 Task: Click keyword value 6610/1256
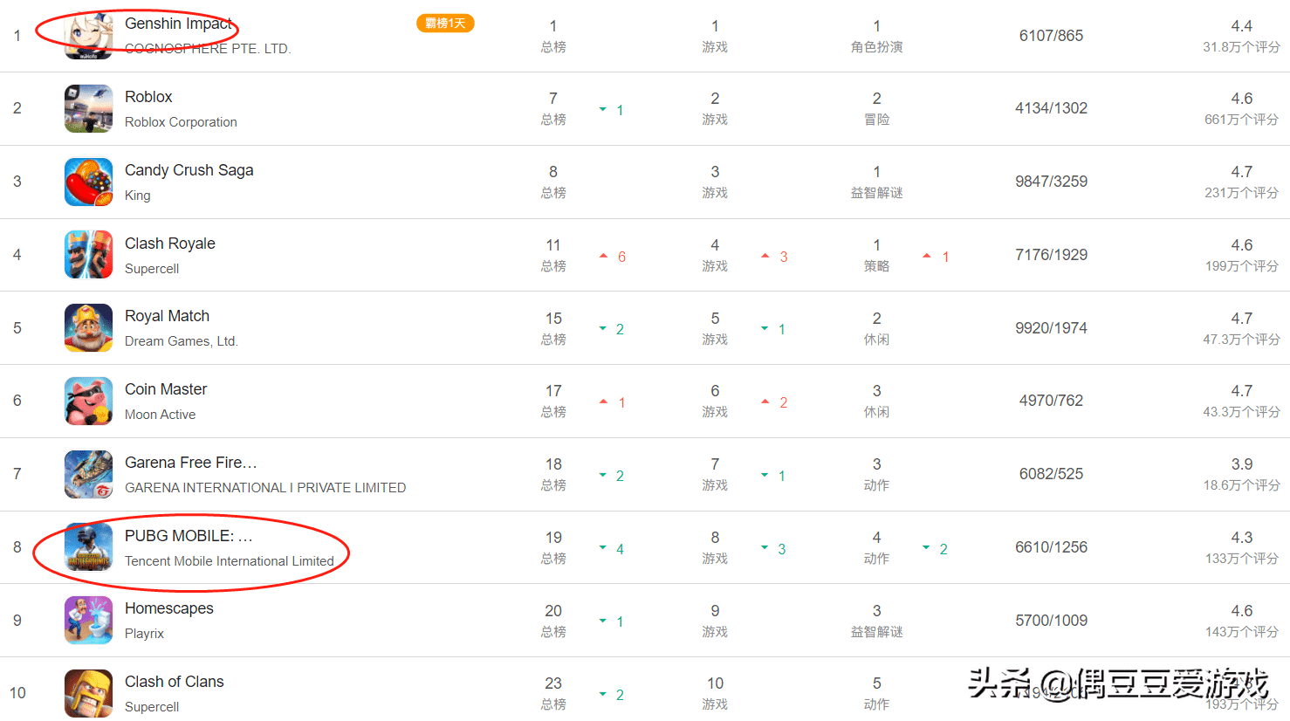[1051, 547]
